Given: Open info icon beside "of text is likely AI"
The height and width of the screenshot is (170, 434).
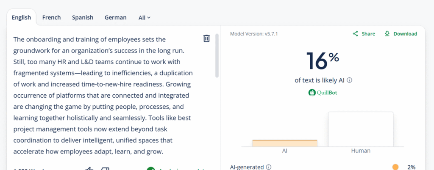Looking at the screenshot, I should [350, 80].
